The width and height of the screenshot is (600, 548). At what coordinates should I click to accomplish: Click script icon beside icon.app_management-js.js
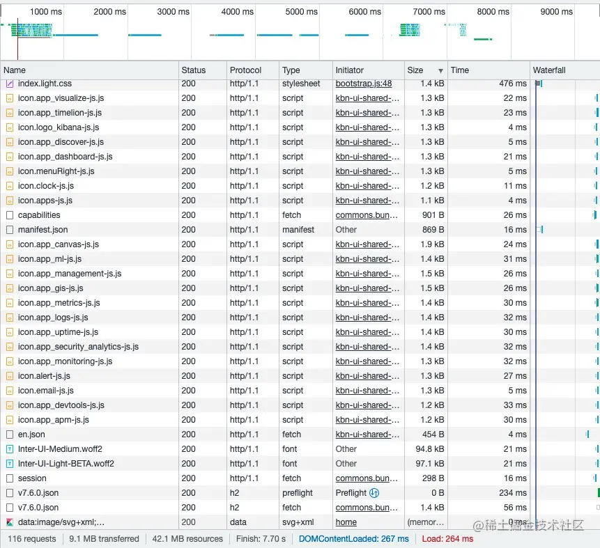pos(10,274)
